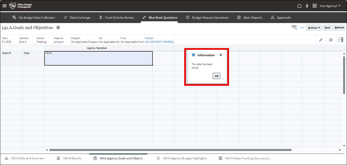The width and height of the screenshot is (347, 165).
Task: Switch to the Budget Request Questions tab
Action: (207, 17)
